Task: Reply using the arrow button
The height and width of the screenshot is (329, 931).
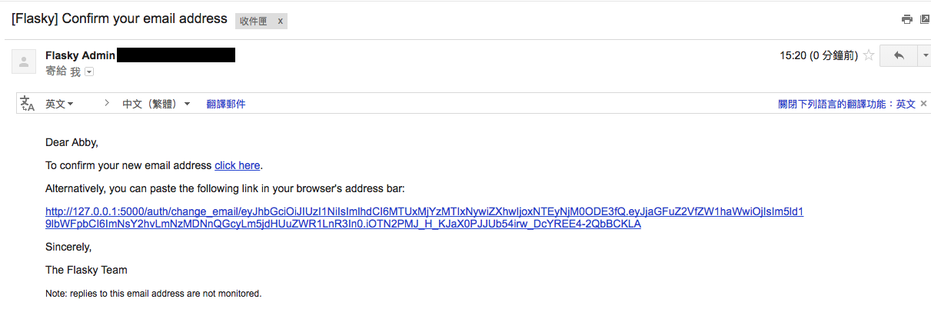Action: tap(899, 55)
